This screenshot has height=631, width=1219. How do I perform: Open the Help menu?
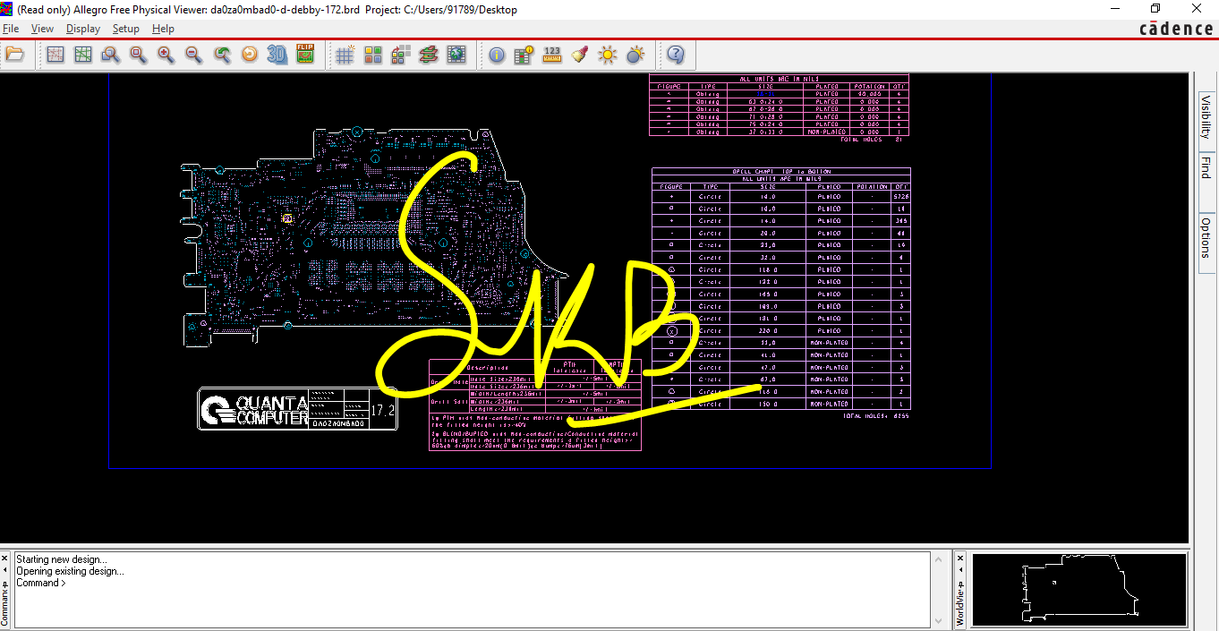click(163, 29)
